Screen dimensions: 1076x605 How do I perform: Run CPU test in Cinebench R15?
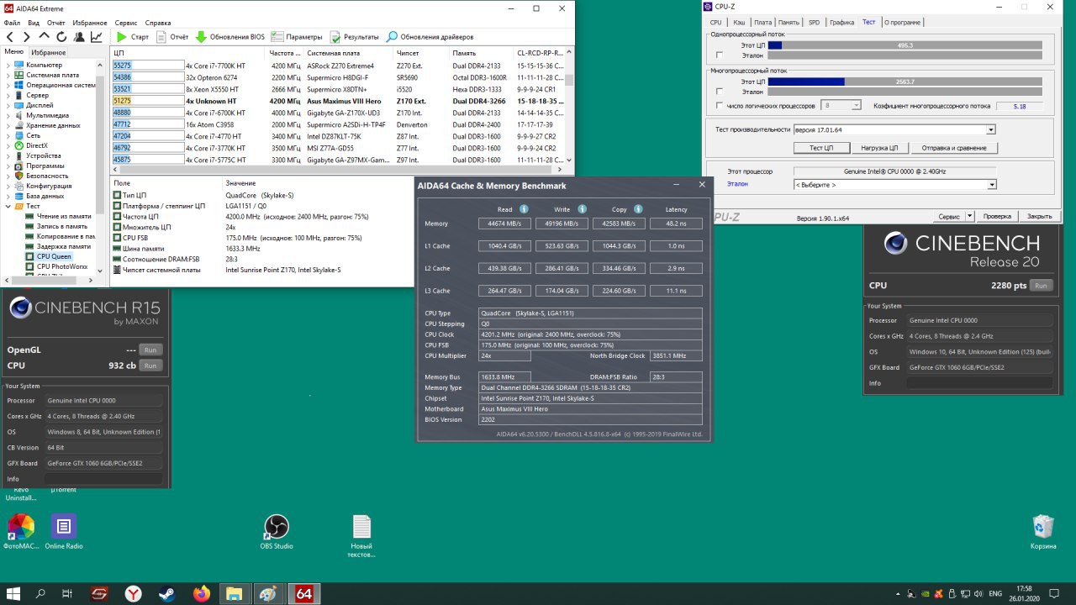click(x=150, y=366)
